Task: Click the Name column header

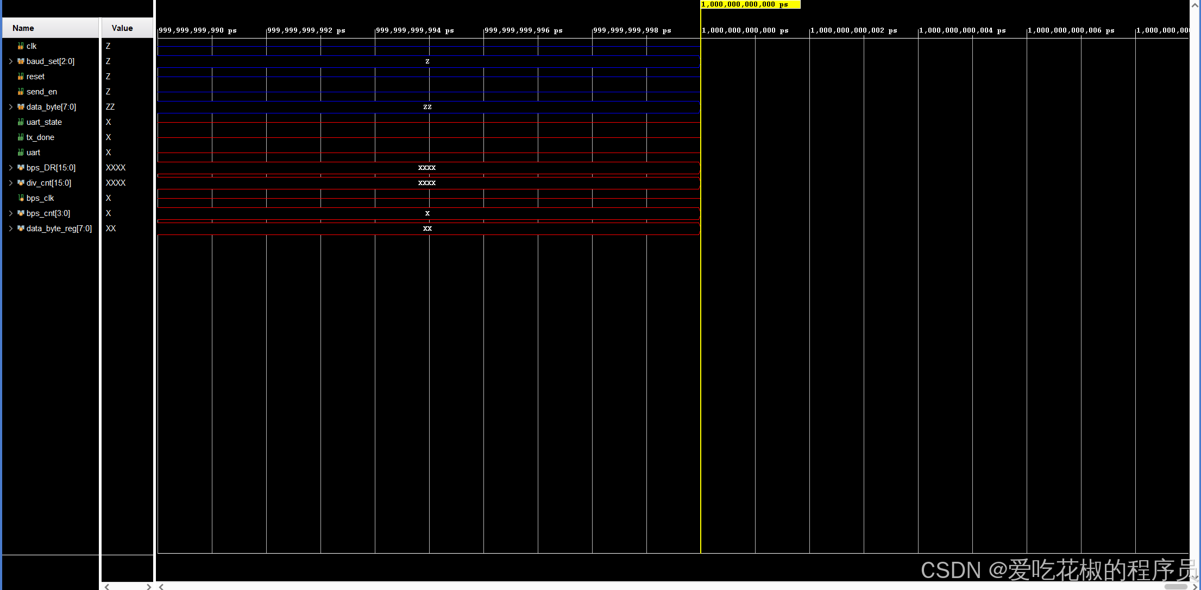Action: click(23, 28)
